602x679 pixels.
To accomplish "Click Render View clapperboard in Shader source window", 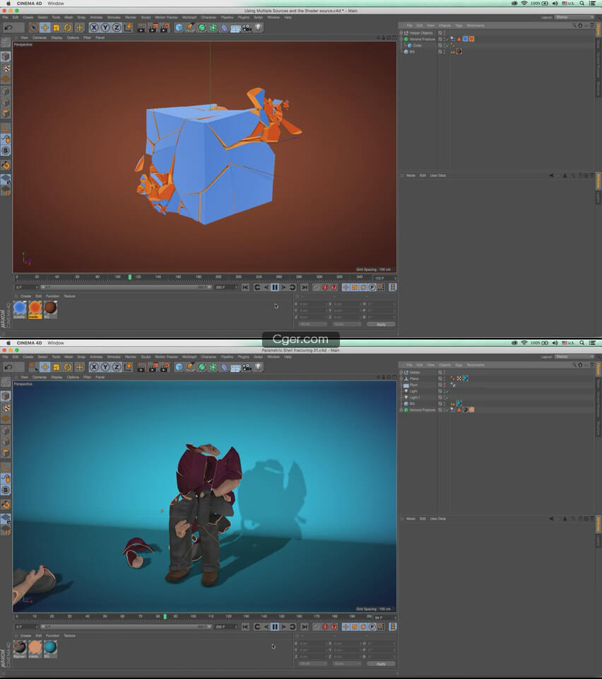I will click(x=141, y=28).
